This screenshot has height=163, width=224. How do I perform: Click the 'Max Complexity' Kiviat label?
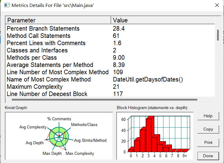tap(80, 153)
